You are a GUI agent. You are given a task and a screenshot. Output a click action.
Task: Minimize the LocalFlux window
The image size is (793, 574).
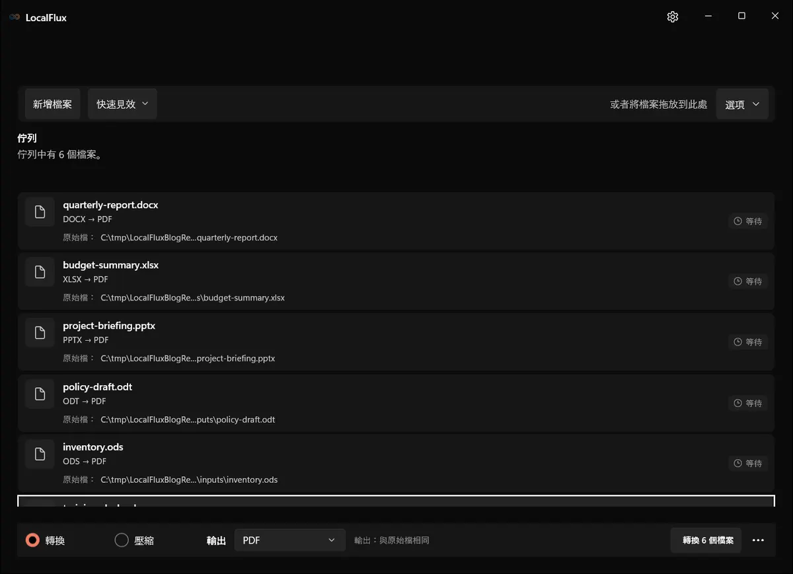707,17
